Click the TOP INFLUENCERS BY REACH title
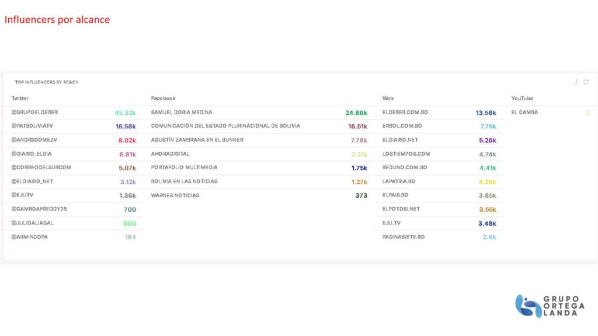Viewport: 598px width, 336px height. 47,82
